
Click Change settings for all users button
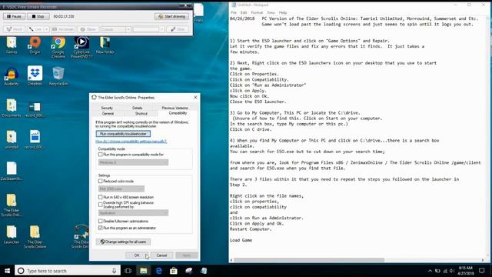point(123,242)
